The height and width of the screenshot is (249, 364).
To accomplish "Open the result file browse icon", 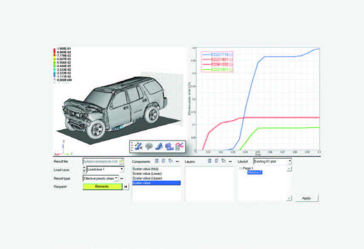I will tap(121, 161).
